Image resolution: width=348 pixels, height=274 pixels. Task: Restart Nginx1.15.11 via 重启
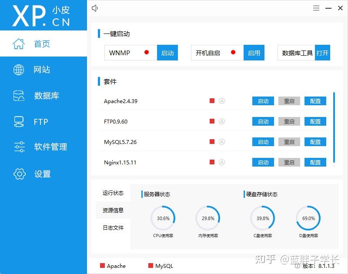point(289,162)
